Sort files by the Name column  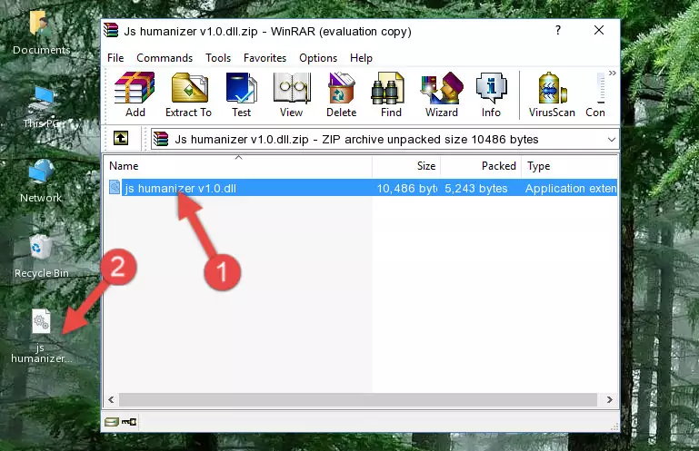(238, 166)
